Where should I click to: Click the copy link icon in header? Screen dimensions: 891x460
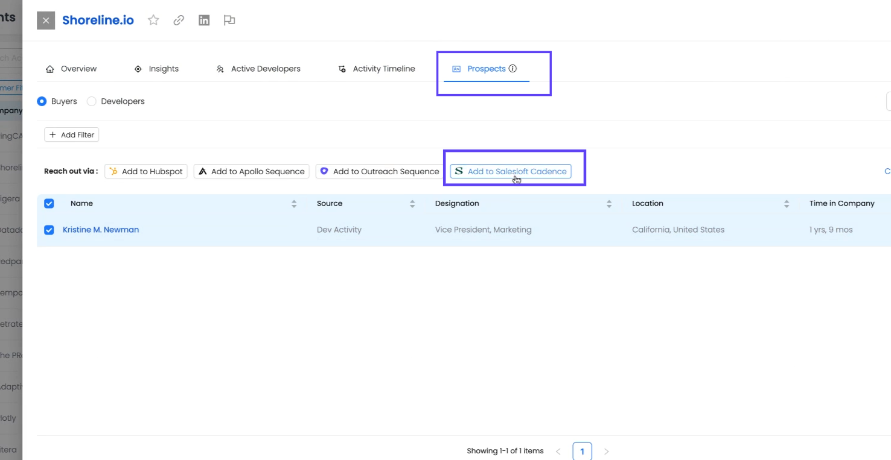[179, 20]
